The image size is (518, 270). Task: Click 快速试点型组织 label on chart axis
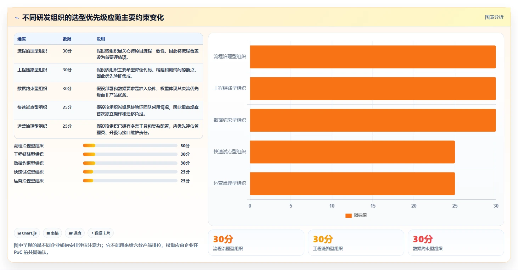[230, 151]
